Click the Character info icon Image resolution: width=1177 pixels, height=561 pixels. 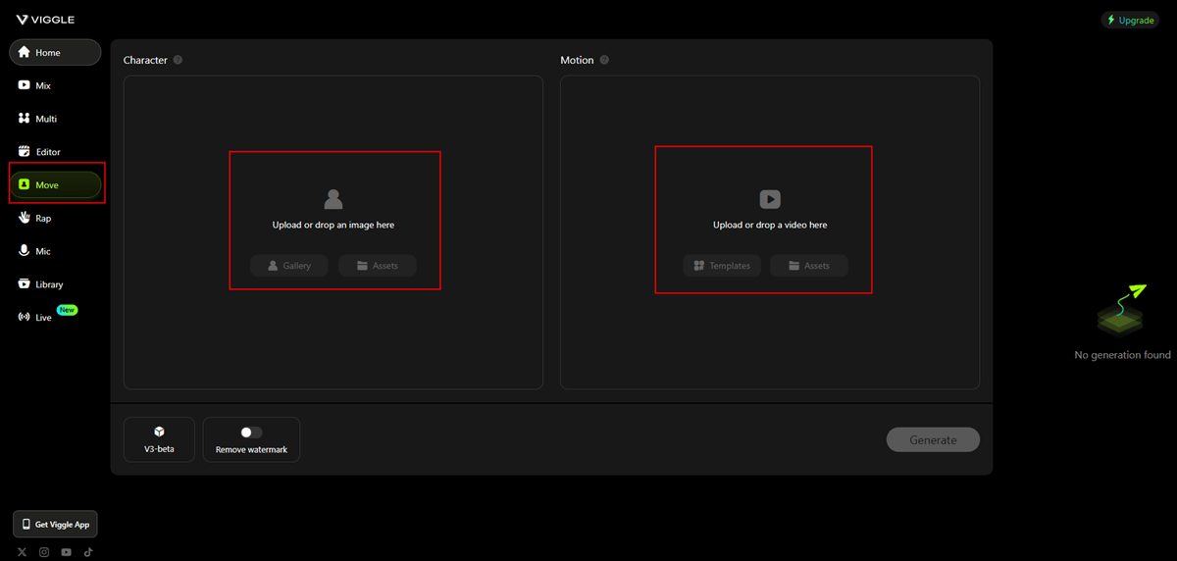(178, 60)
